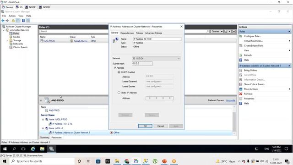
Task: Click the red Remove action
Action: 248,94
